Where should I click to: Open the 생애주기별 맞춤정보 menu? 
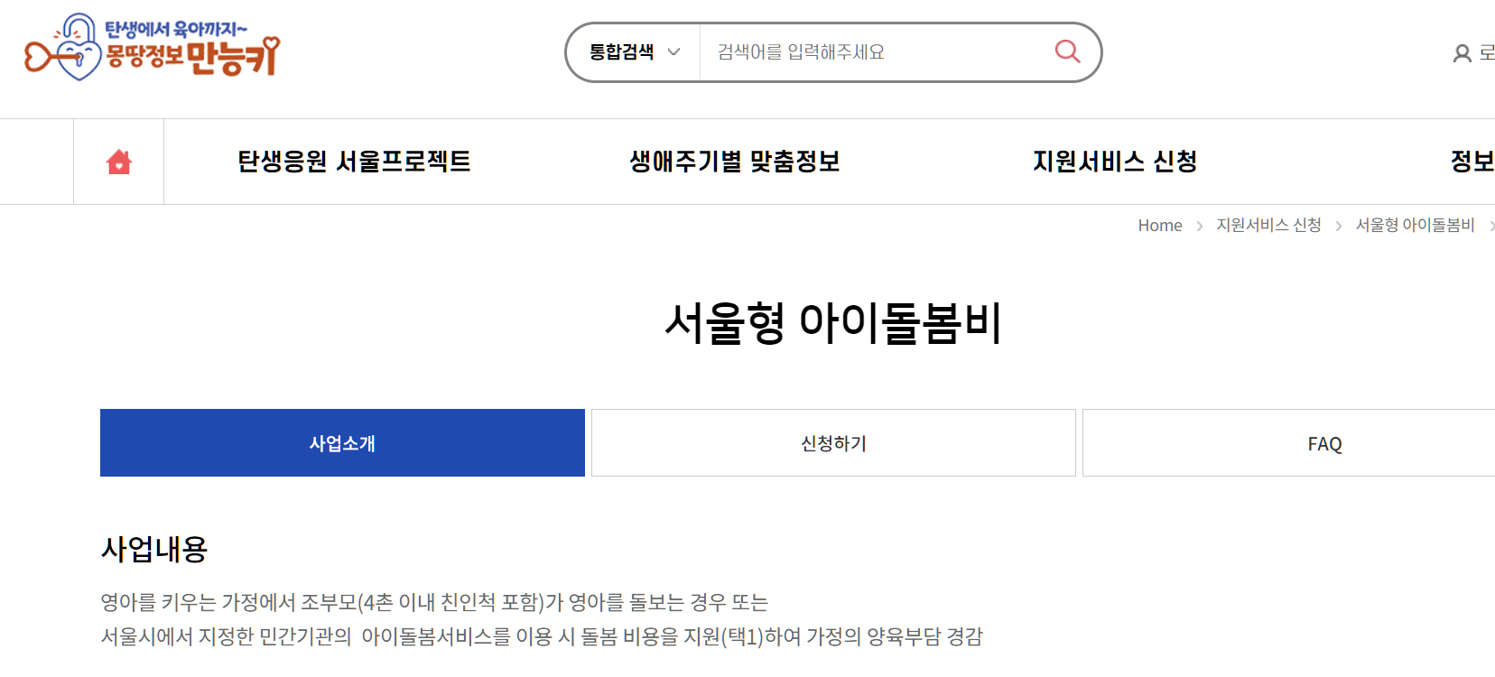coord(736,161)
